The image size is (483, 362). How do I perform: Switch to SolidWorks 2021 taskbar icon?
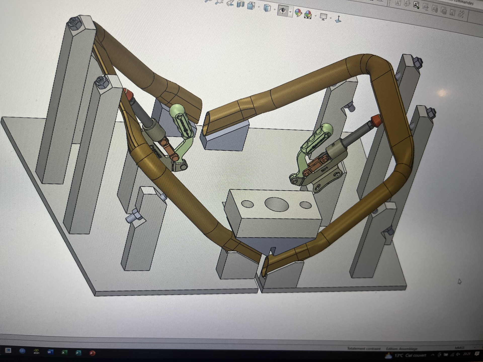click(36, 352)
